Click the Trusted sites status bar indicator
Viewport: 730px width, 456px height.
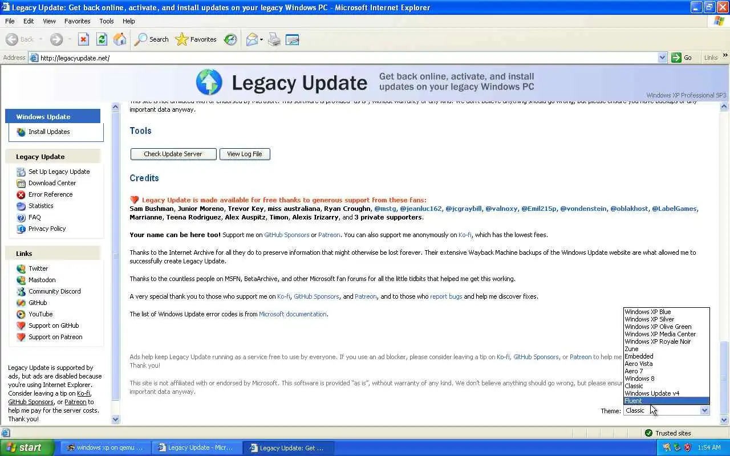pos(668,433)
